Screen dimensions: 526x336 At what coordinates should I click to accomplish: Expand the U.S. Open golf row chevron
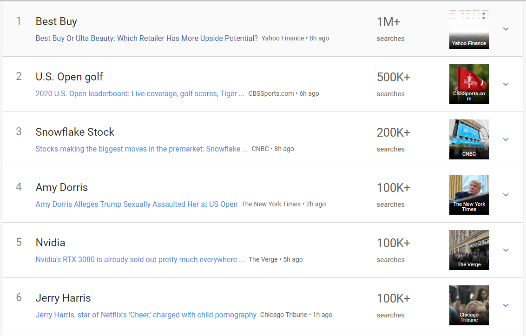(x=506, y=84)
